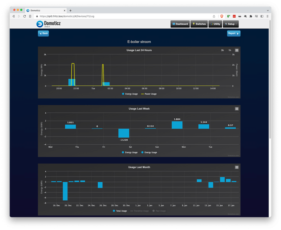Switch the 24-hour chart to 1h view
Image resolution: width=281 pixels, height=230 pixels.
230,50
